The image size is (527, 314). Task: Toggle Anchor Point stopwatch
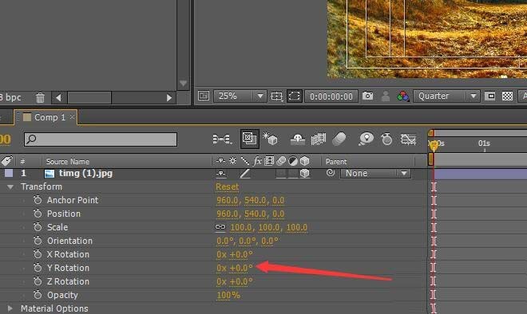(x=38, y=200)
